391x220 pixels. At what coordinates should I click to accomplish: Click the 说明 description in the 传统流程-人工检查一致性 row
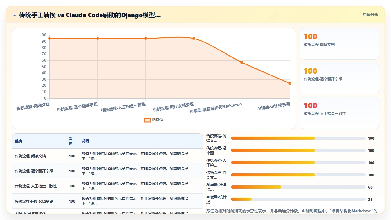coord(135,186)
